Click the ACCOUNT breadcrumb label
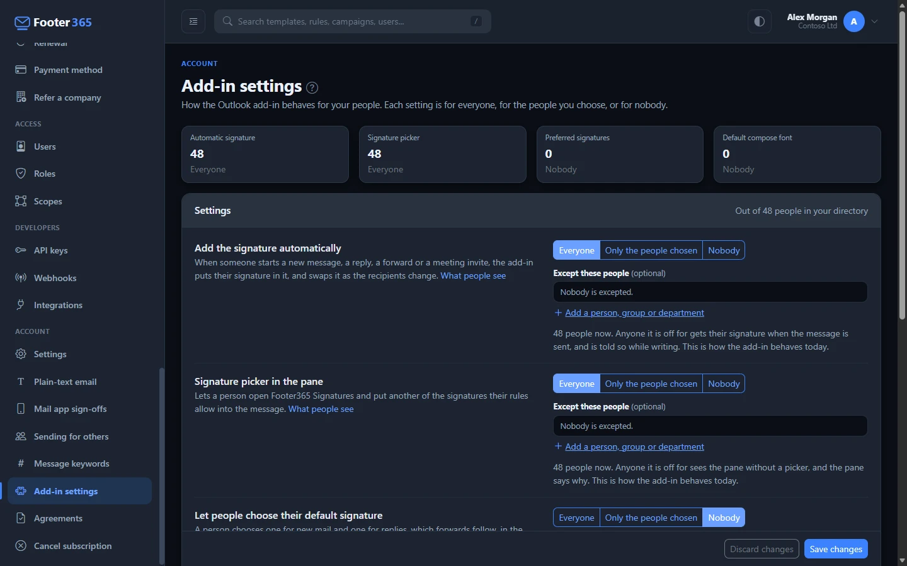 (200, 64)
